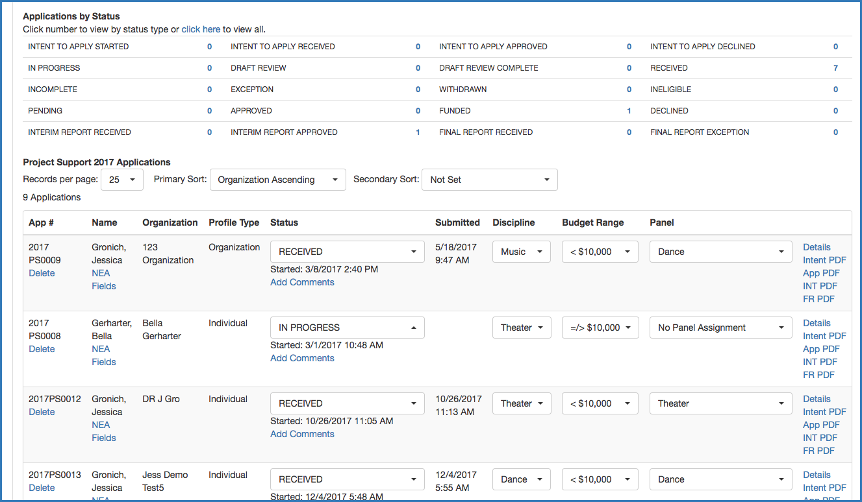The width and height of the screenshot is (862, 502).
Task: Open the Secondary Sort dropdown
Action: [489, 180]
